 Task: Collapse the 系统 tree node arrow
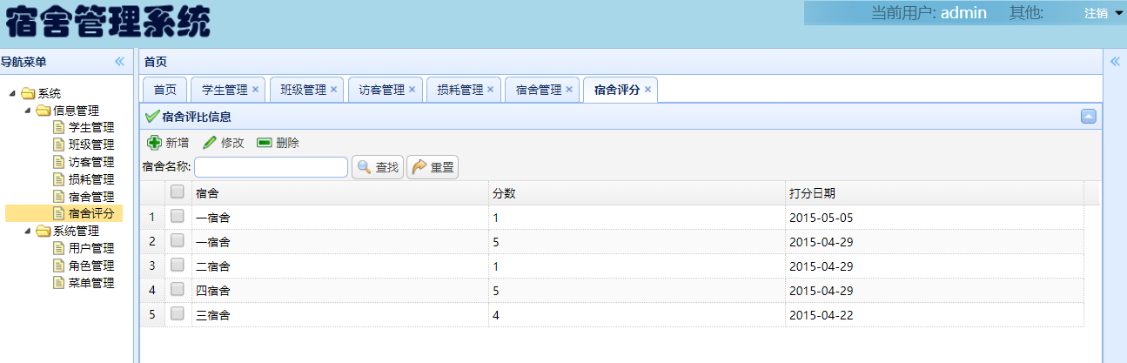click(x=12, y=93)
